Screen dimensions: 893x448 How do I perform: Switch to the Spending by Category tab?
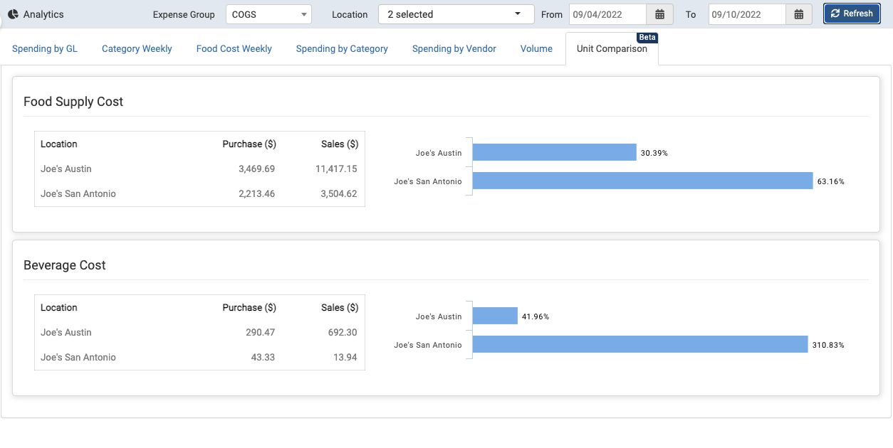point(342,48)
